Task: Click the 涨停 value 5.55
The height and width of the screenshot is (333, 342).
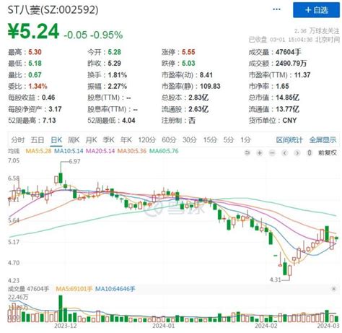Action: 188,52
